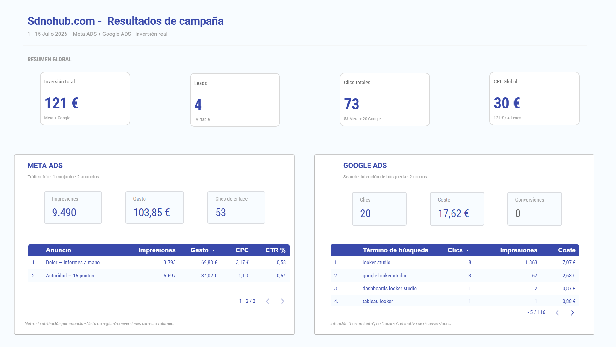
Task: Click CPC value '1,1 €'
Action: click(244, 276)
